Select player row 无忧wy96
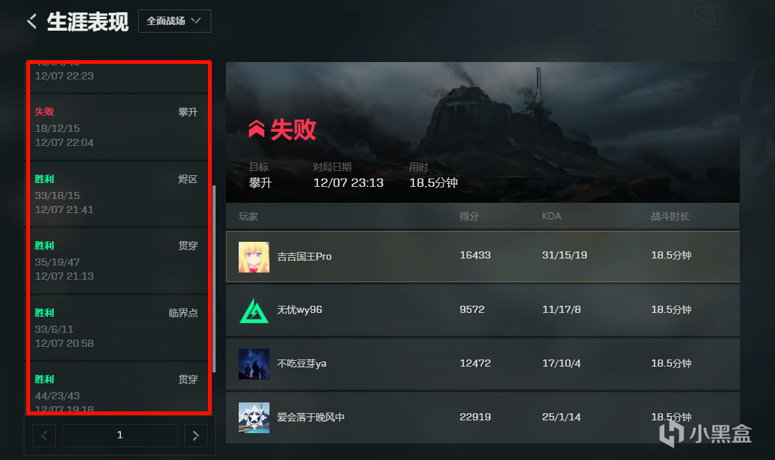775x460 pixels. pyautogui.click(x=483, y=310)
